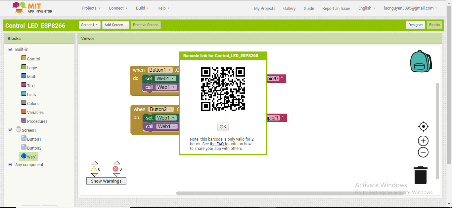Image resolution: width=452 pixels, height=208 pixels.
Task: Click the MIT App Inventor logo
Action: [32, 8]
